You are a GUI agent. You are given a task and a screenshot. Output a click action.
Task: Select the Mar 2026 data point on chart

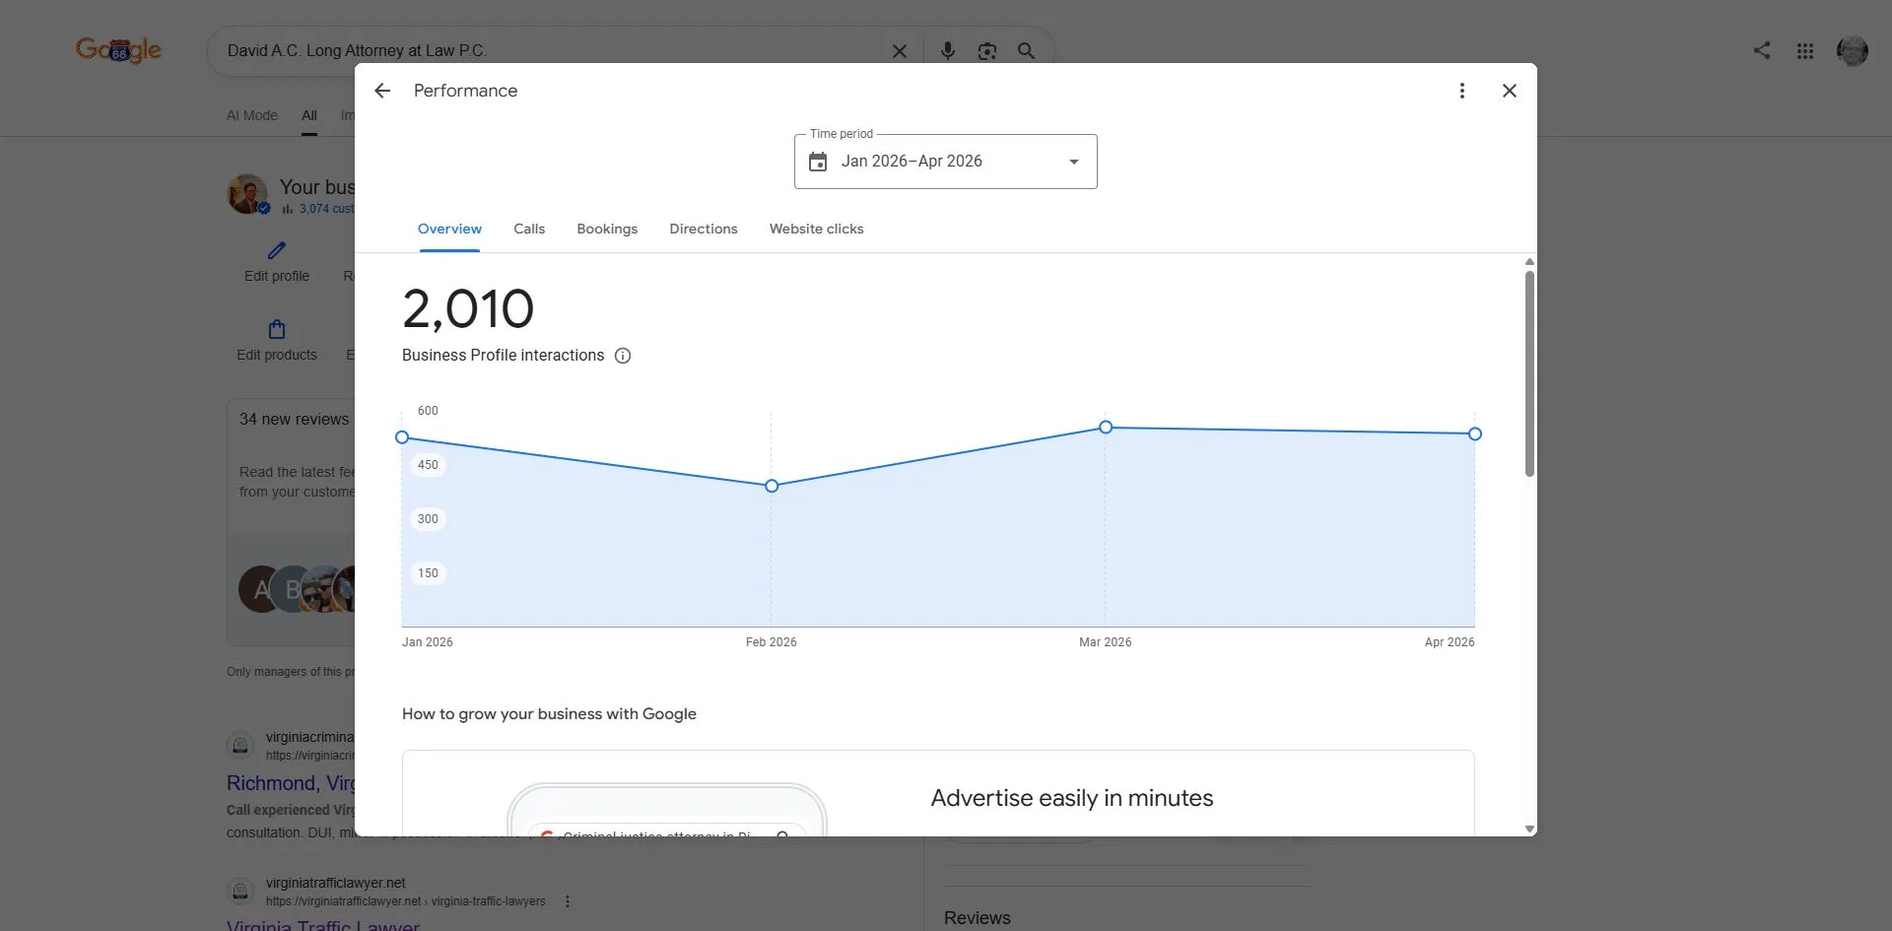click(x=1106, y=428)
